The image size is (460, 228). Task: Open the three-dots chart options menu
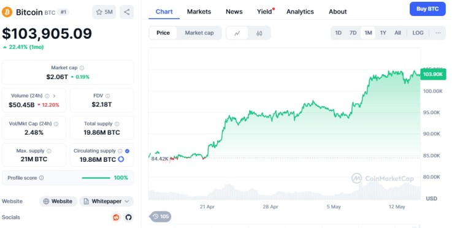pos(438,33)
